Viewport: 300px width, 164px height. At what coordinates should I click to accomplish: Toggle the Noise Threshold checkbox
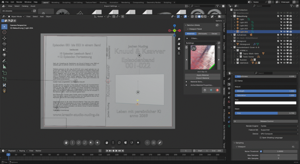(x=261, y=151)
